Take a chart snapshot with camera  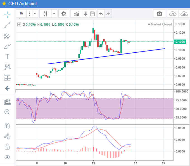(x=160, y=14)
